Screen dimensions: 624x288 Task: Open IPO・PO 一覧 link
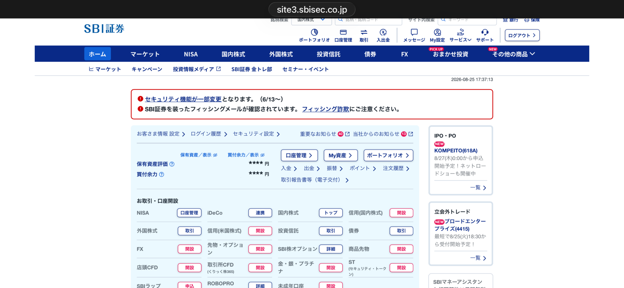(478, 188)
